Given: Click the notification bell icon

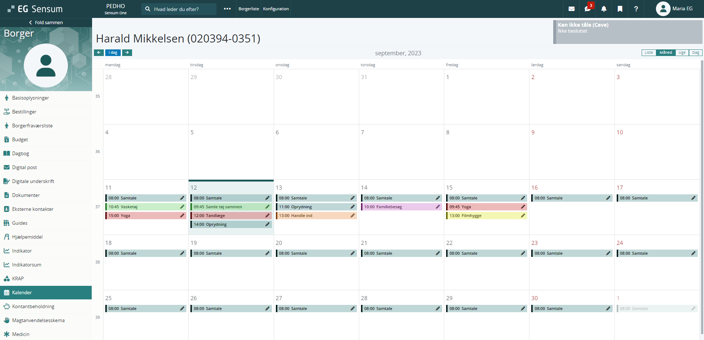Looking at the screenshot, I should [x=604, y=9].
